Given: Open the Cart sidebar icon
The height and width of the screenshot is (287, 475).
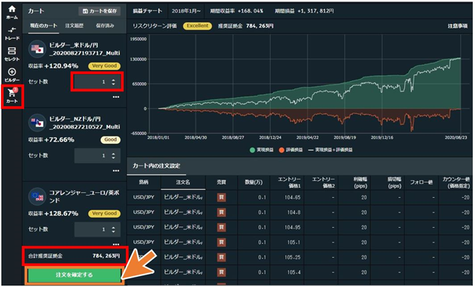Looking at the screenshot, I should [x=12, y=96].
